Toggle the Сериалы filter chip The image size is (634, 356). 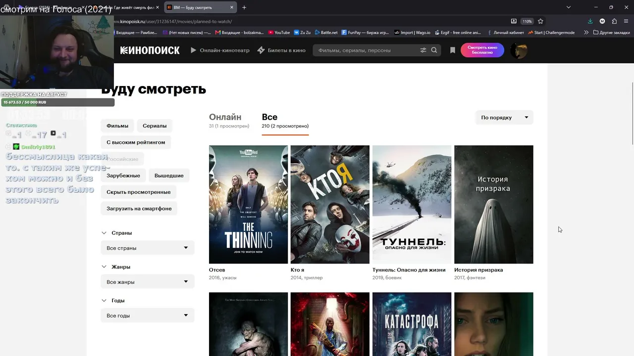click(155, 126)
